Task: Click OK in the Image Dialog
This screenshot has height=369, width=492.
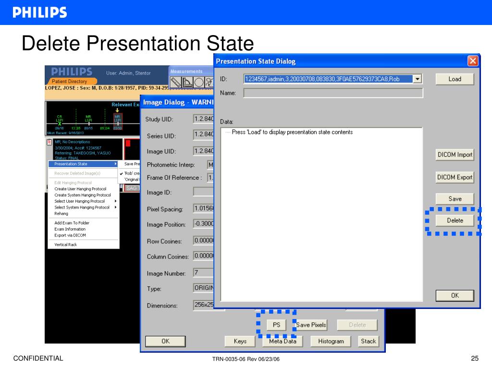Action: (x=165, y=342)
